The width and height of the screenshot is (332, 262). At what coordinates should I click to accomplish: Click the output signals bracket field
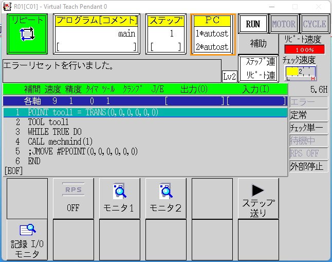(x=194, y=101)
